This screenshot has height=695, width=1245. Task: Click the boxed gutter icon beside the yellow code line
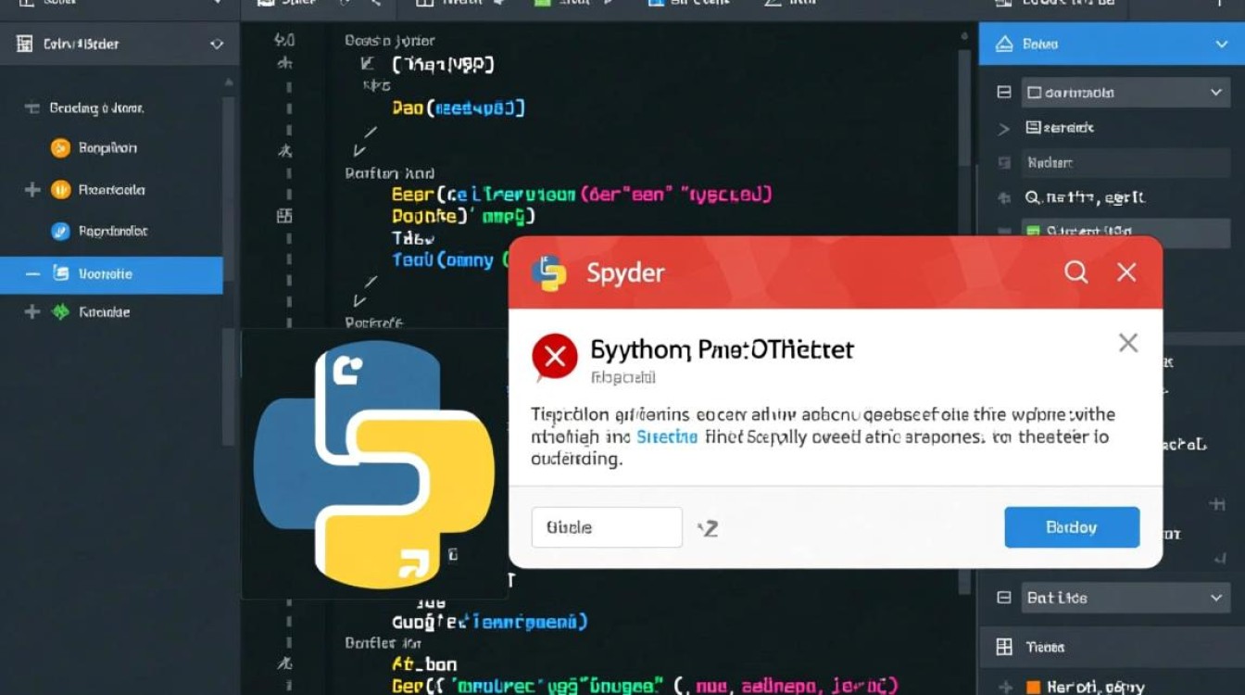coord(283,216)
